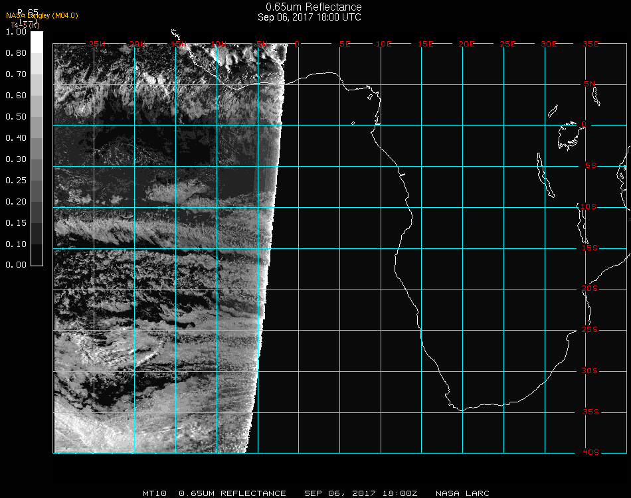The width and height of the screenshot is (631, 498).
Task: Click the 5W longitude label
Action: (262, 44)
